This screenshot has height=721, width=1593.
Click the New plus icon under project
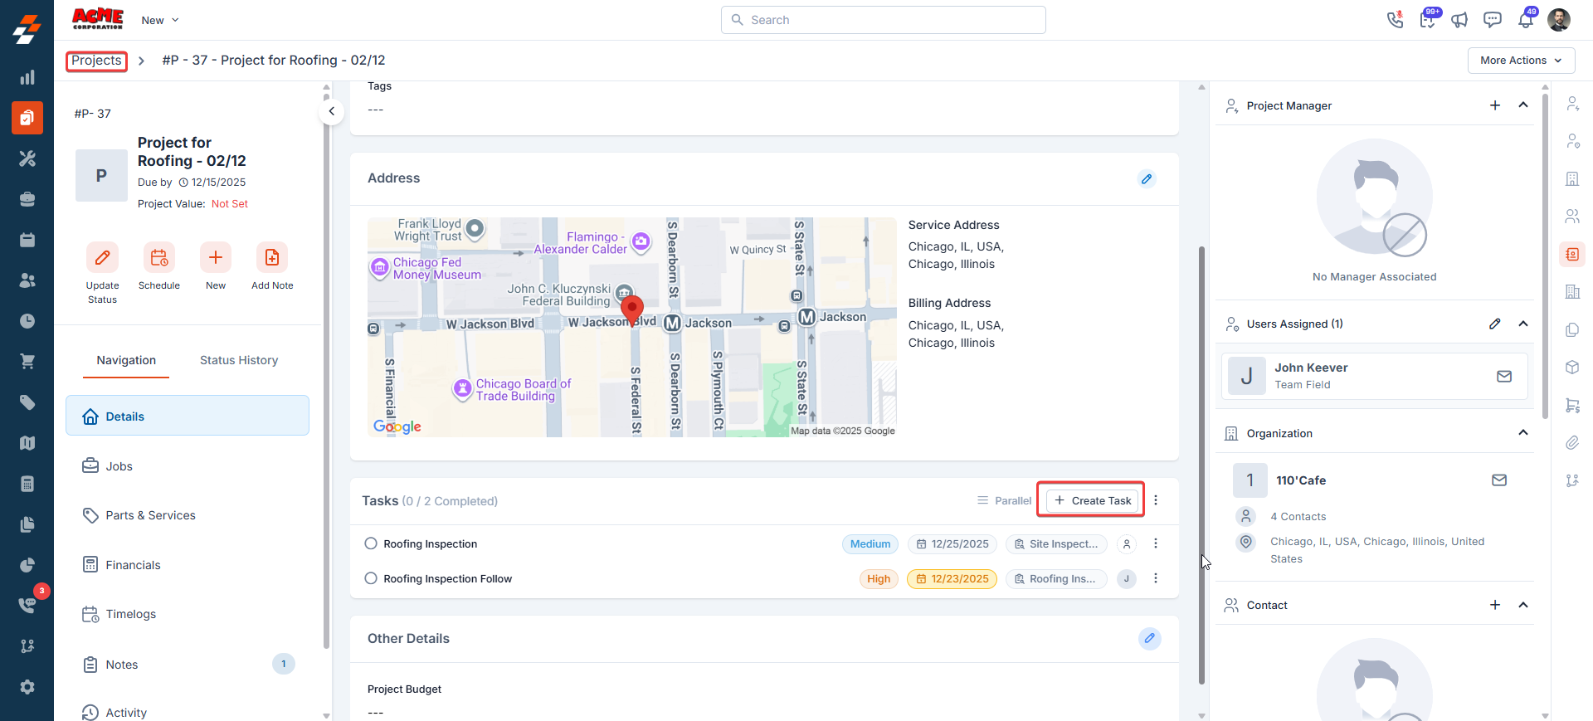216,258
